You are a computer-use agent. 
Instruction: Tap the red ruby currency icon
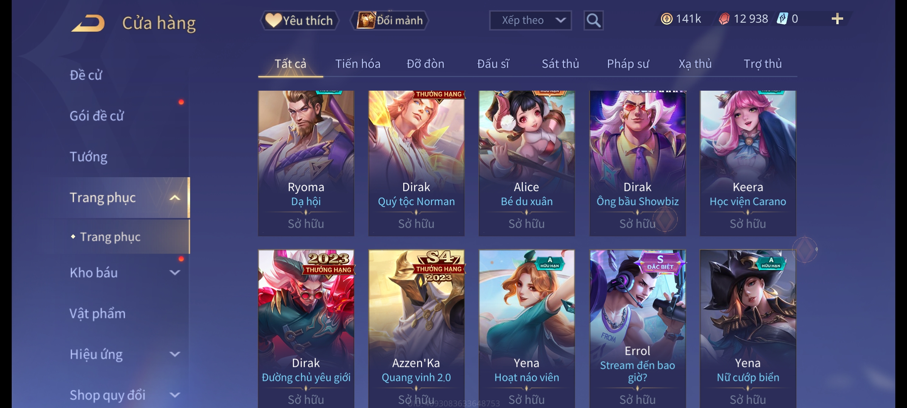tap(724, 19)
